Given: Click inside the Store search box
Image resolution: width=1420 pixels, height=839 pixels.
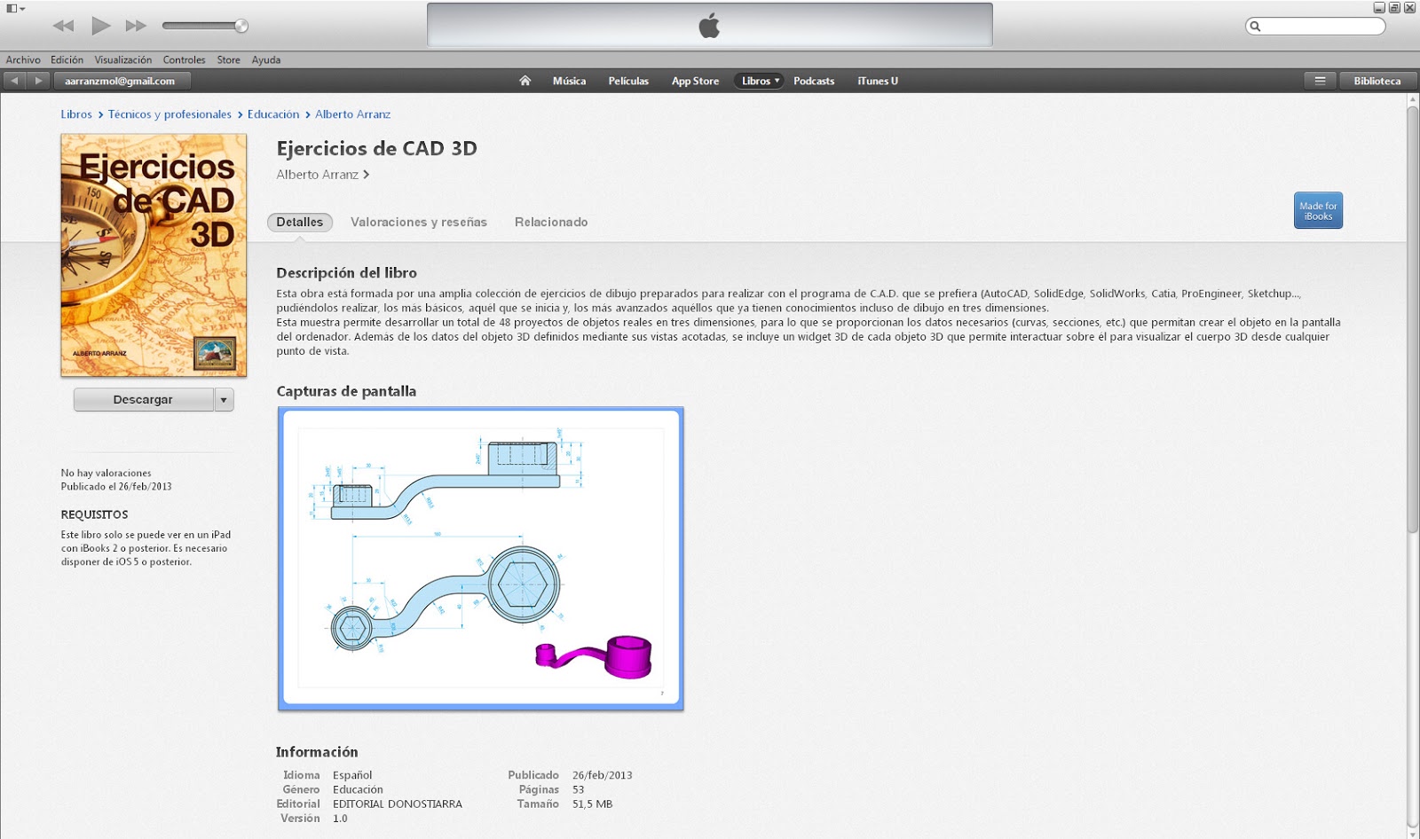Looking at the screenshot, I should tap(1315, 27).
